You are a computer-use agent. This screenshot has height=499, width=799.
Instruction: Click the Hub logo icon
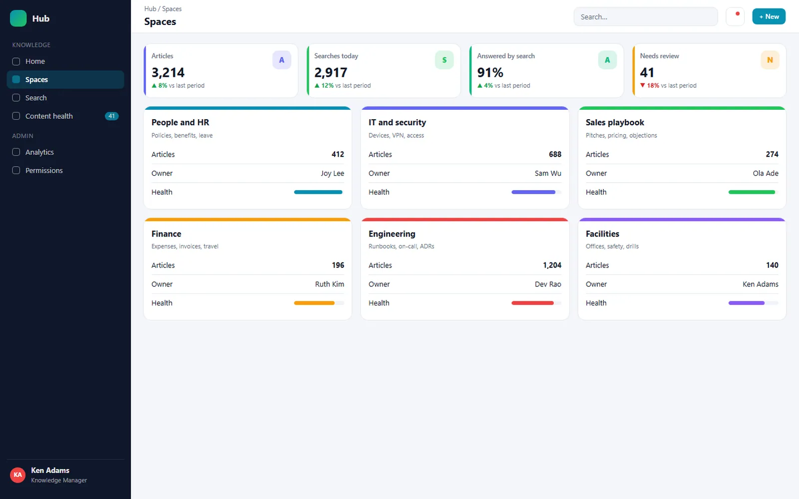(x=18, y=18)
